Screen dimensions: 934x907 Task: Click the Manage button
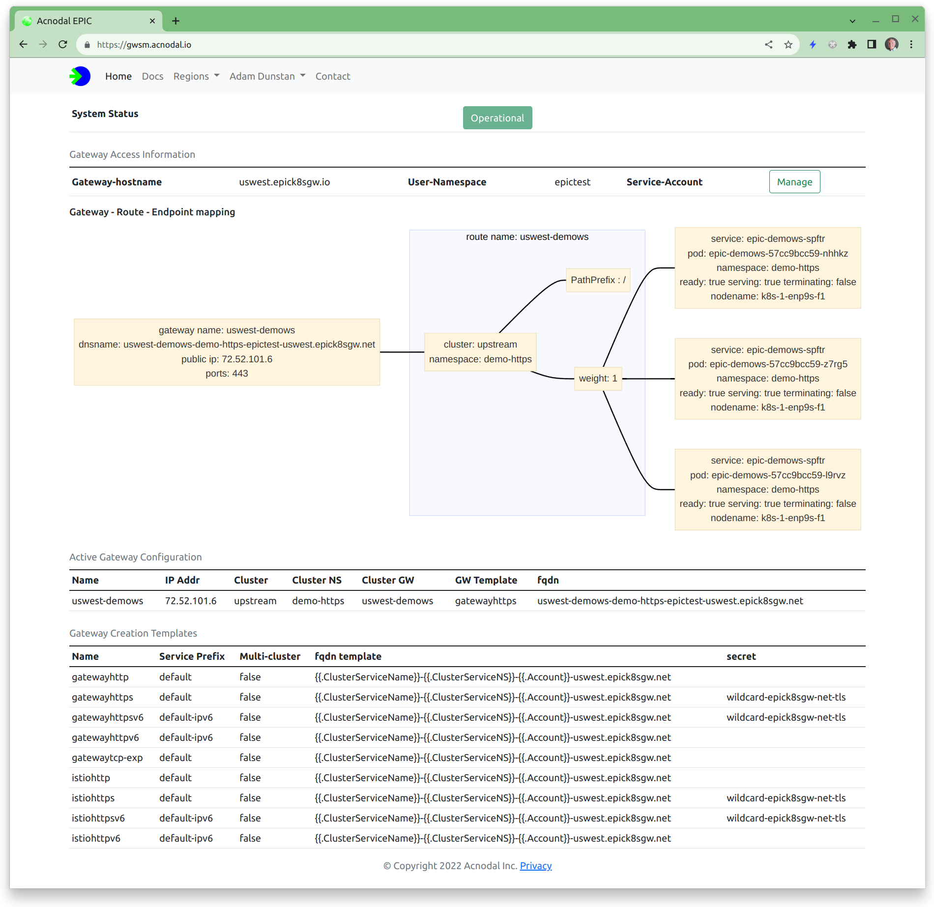click(x=795, y=182)
